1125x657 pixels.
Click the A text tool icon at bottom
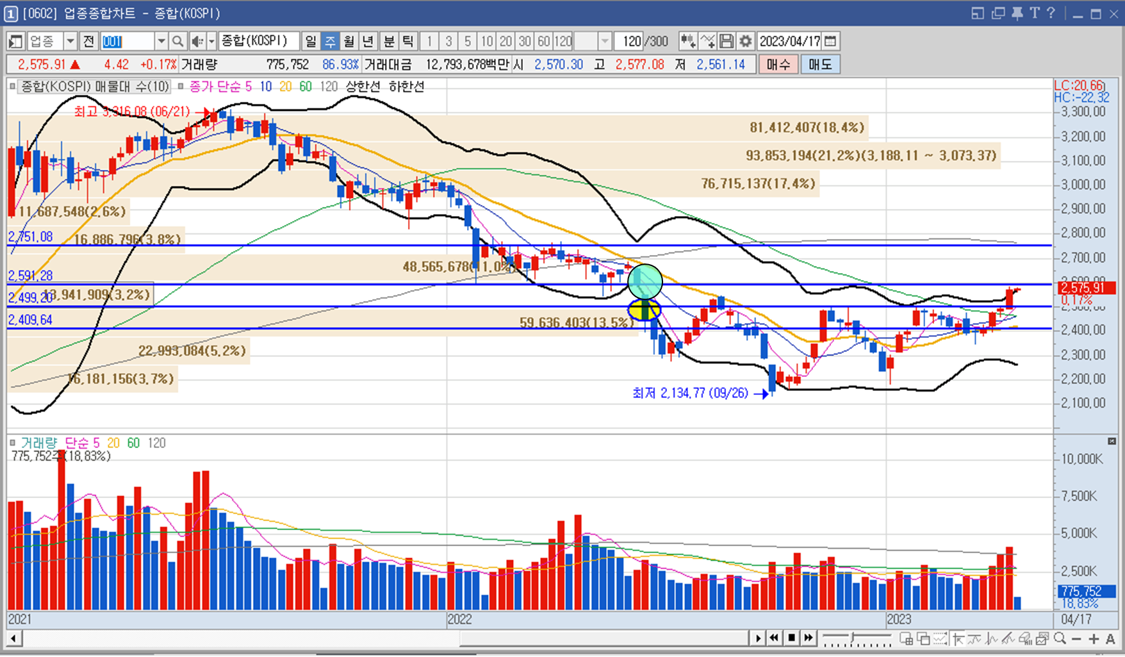pos(1110,639)
